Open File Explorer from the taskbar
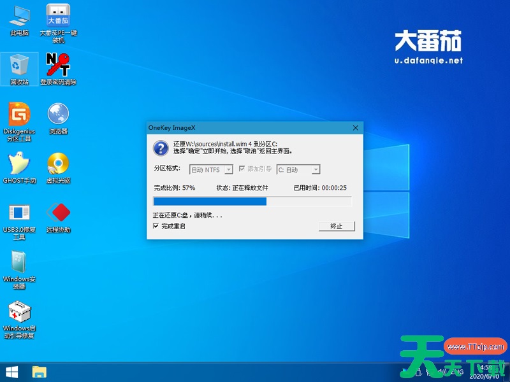Screen dimensions: 510x382 tap(40, 372)
